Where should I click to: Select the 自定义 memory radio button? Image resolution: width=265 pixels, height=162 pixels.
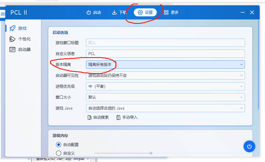59,153
